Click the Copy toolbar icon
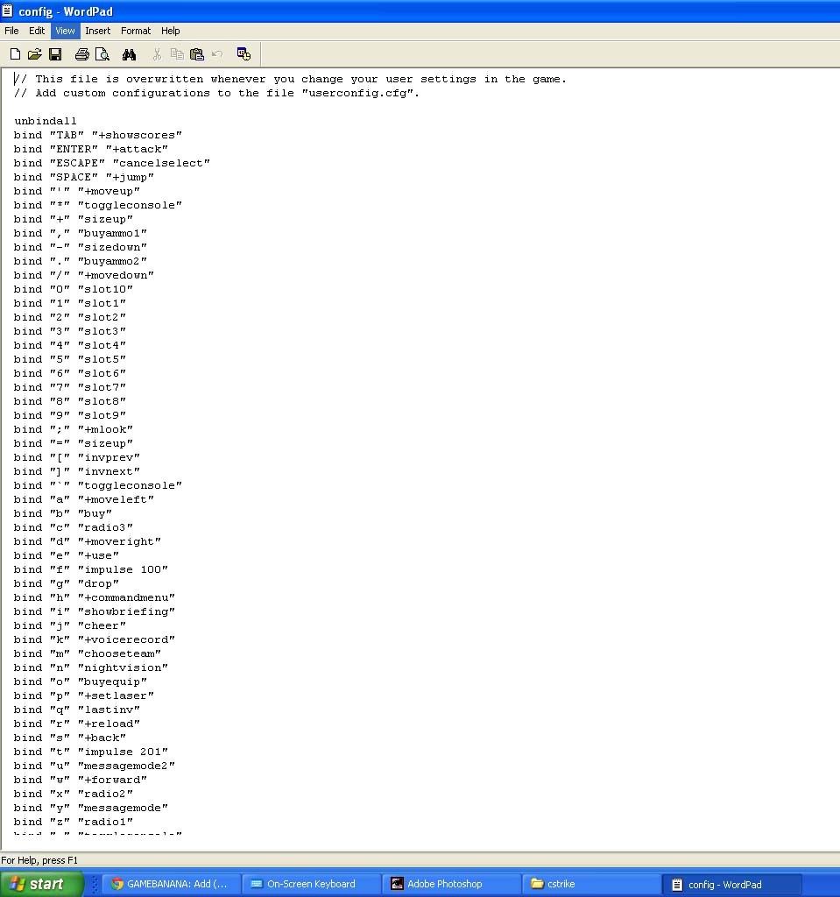The image size is (840, 897). pos(177,54)
